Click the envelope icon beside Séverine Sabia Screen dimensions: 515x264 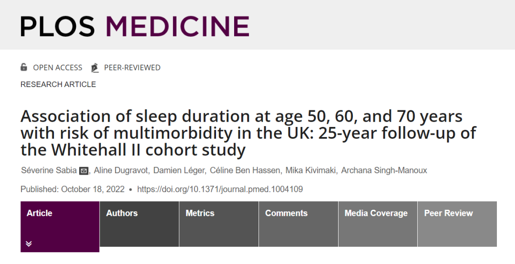pyautogui.click(x=84, y=171)
